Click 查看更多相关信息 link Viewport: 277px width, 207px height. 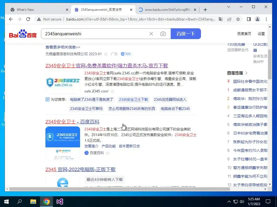click(63, 47)
